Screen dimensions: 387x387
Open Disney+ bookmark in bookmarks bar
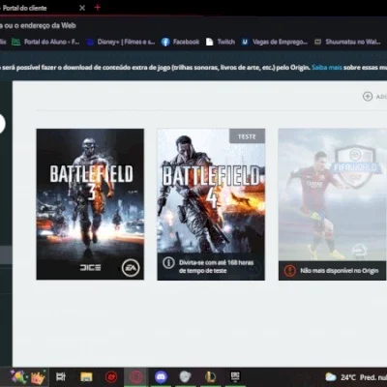pyautogui.click(x=120, y=42)
